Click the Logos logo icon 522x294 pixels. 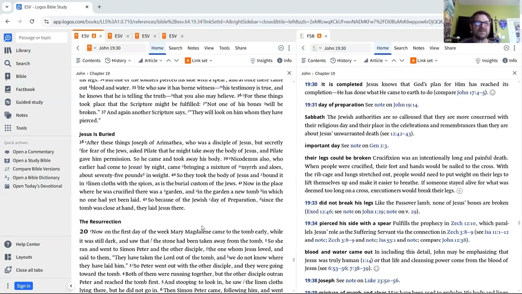pyautogui.click(x=8, y=38)
